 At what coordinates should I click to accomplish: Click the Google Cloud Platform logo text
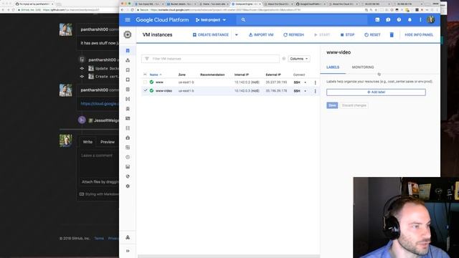pos(162,20)
